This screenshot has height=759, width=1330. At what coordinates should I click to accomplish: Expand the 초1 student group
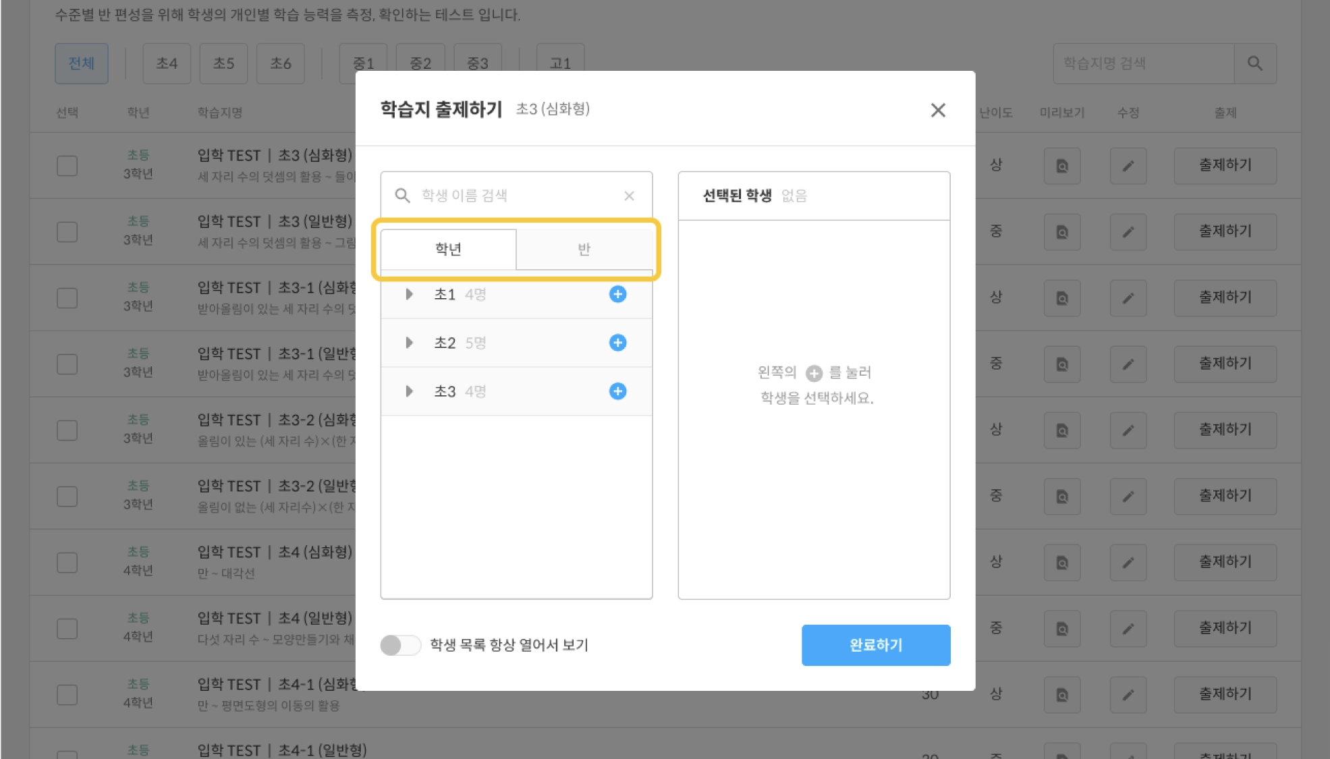coord(409,294)
